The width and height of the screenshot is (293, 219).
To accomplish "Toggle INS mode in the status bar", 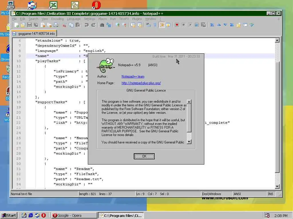I will coord(271,194).
